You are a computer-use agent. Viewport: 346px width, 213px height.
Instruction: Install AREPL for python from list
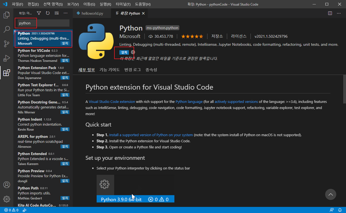tap(65, 146)
